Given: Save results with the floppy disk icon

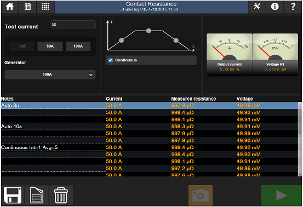Looking at the screenshot, I should pos(13,195).
